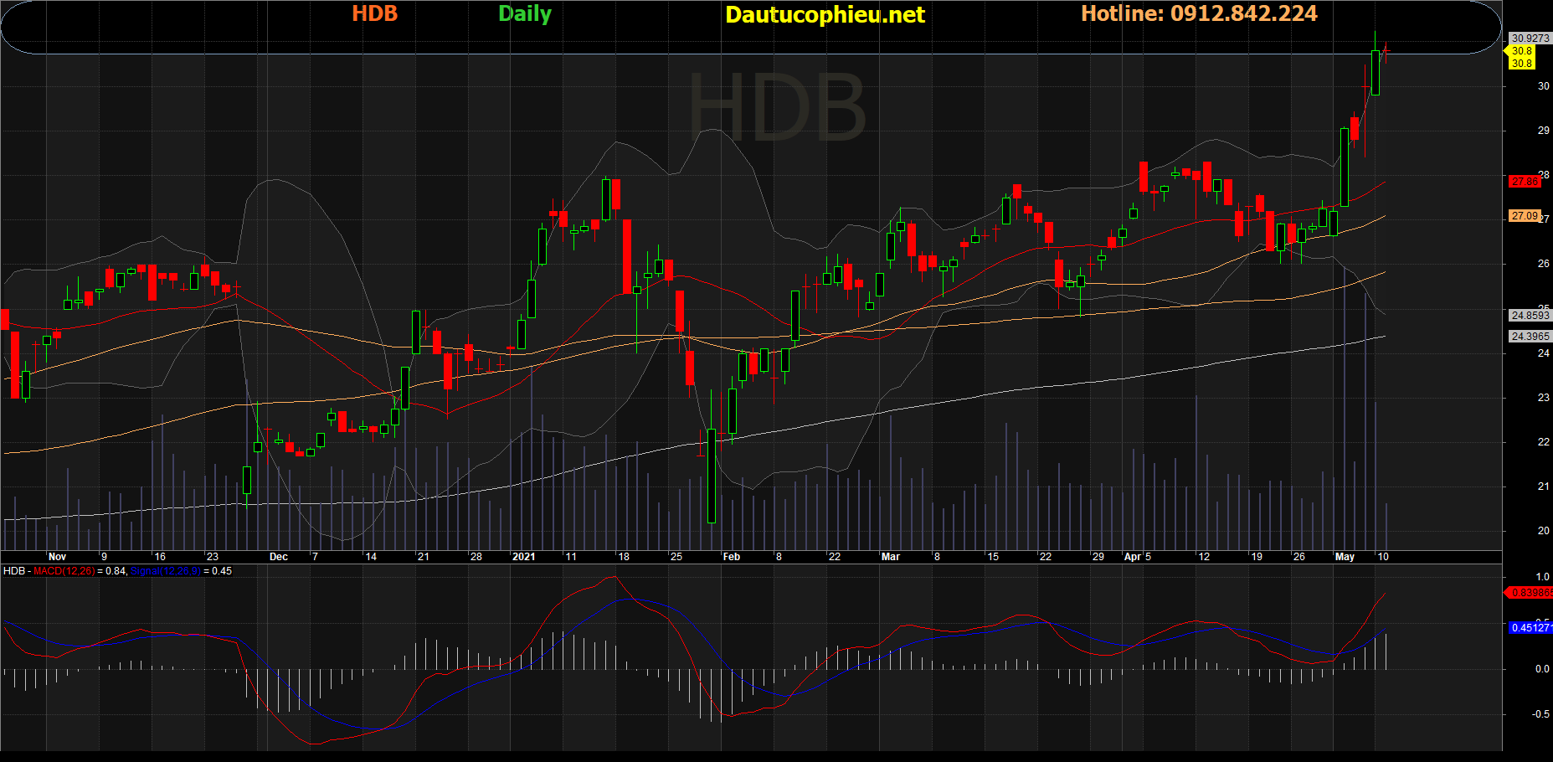Screen dimensions: 1553x762
Task: Jump to Feb on the date axis
Action: [x=731, y=557]
